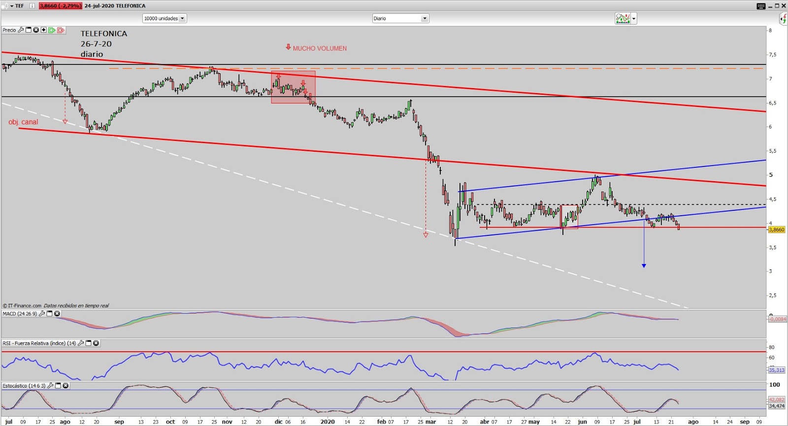Viewport: 788px width, 426px height.
Task: Click the green export arrow in Precio panel
Action: tap(52, 30)
